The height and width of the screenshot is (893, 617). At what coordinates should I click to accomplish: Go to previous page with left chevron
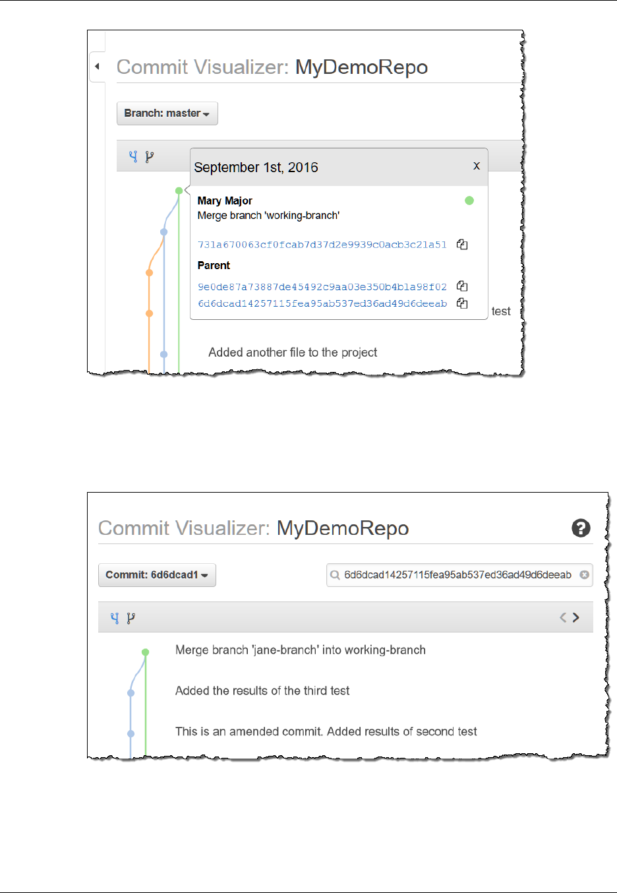pyautogui.click(x=563, y=617)
